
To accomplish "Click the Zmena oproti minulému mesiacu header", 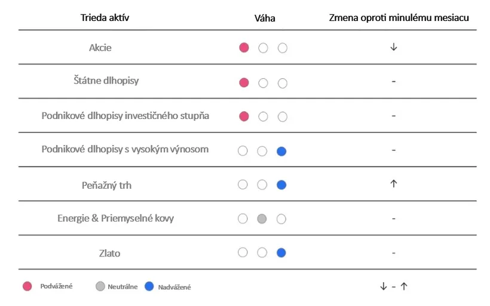I will (x=399, y=18).
